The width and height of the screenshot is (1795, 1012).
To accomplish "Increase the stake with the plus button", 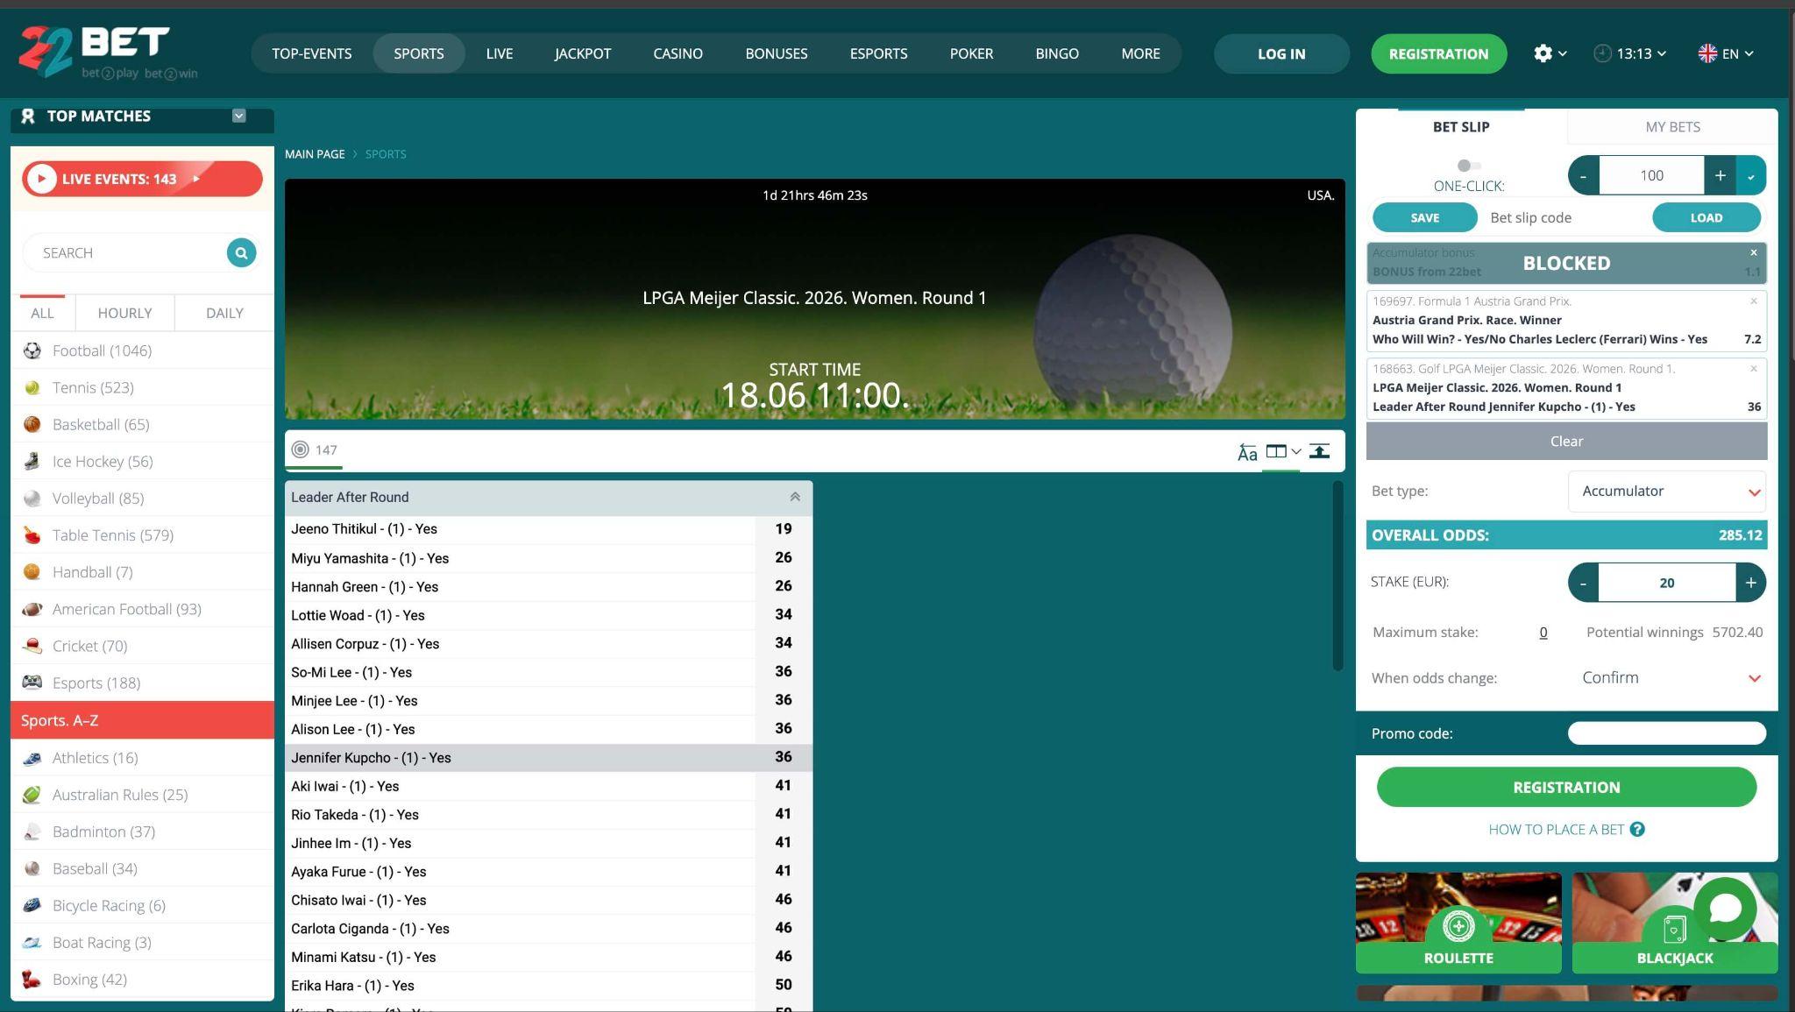I will tap(1750, 583).
